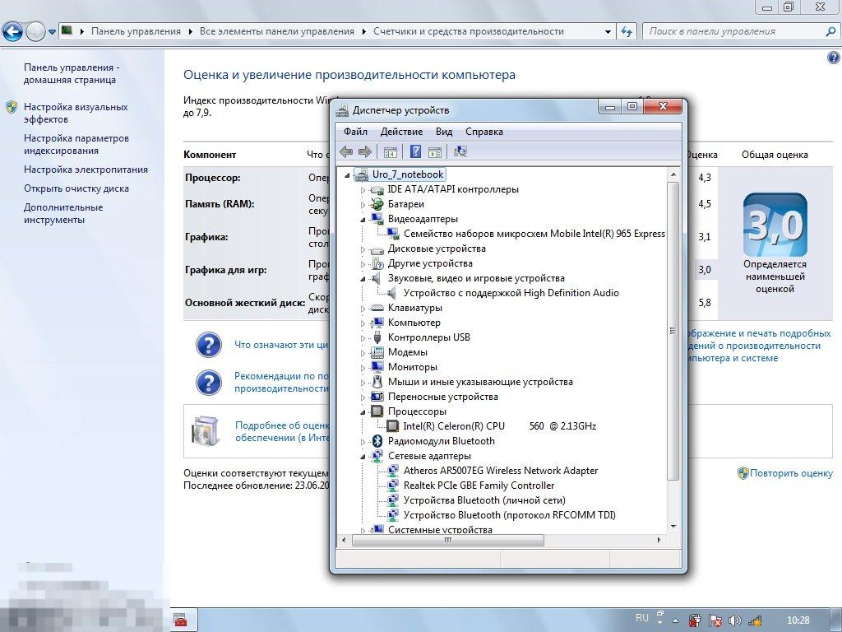Click the Мониторы category icon
Screen dimensions: 842x632
[x=377, y=367]
